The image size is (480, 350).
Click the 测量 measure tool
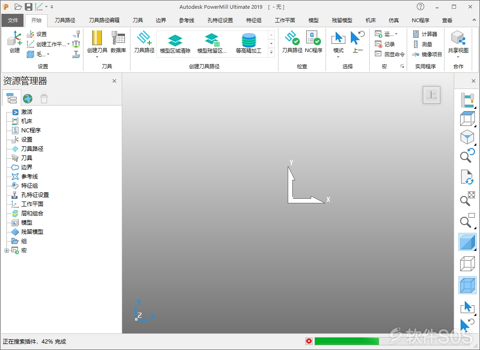pyautogui.click(x=422, y=44)
